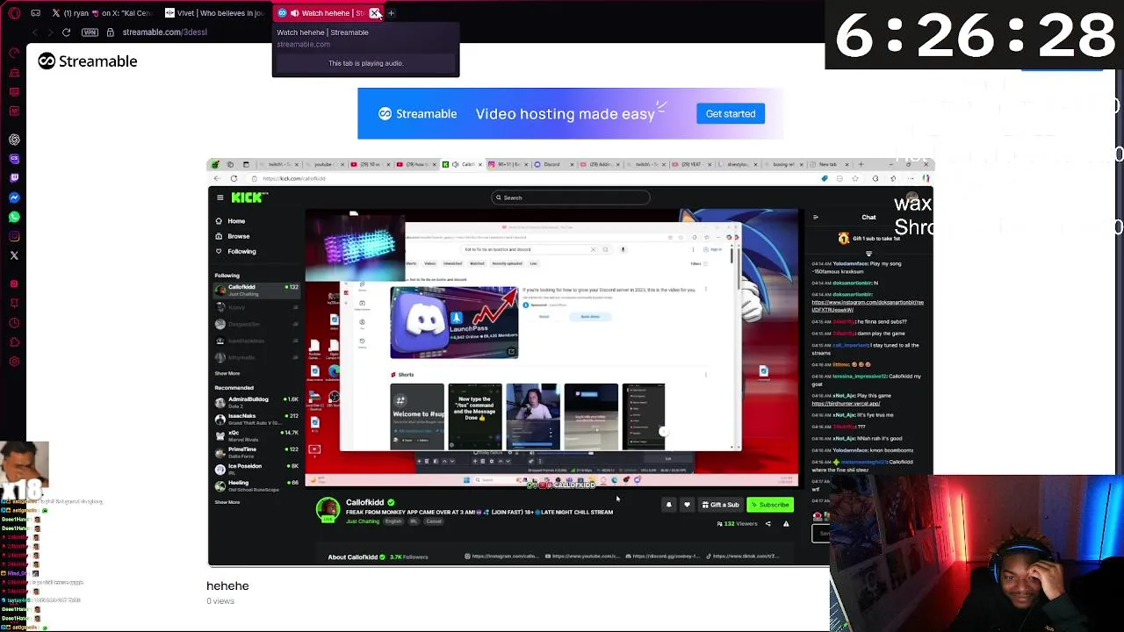The height and width of the screenshot is (632, 1124).
Task: Open the Just Chatting category link
Action: click(x=363, y=521)
